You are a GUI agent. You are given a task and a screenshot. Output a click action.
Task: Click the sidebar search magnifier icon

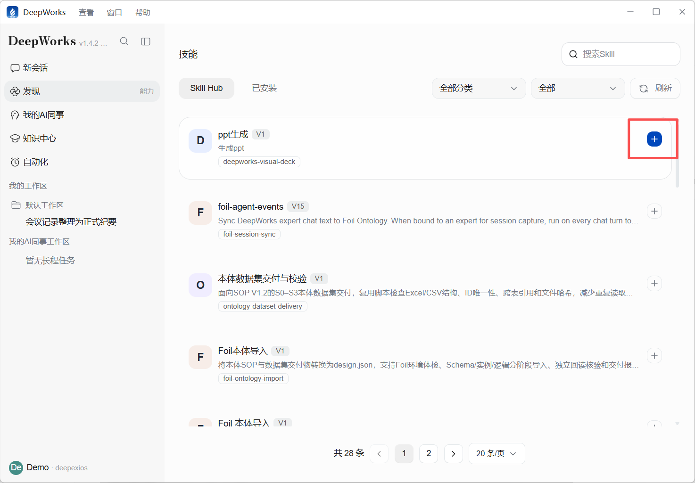(124, 41)
